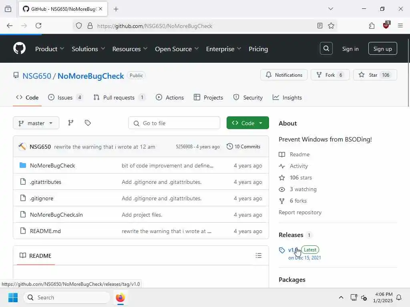Show hidden tray icons chevron
Image resolution: width=410 pixels, height=307 pixels.
[341, 297]
